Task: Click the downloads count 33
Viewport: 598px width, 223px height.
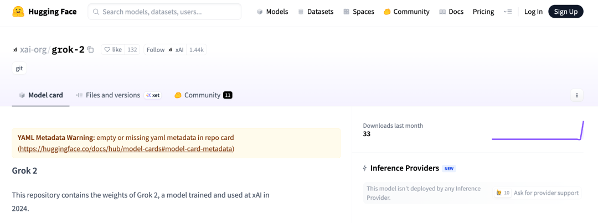Action: pos(367,134)
